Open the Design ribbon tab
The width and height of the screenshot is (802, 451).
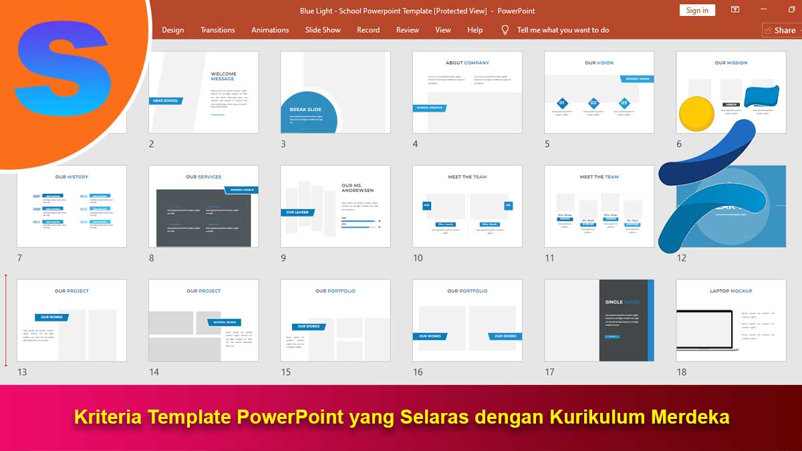point(172,30)
